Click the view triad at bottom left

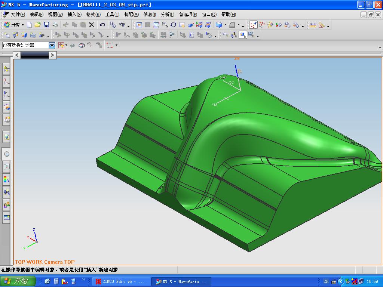coord(31,240)
